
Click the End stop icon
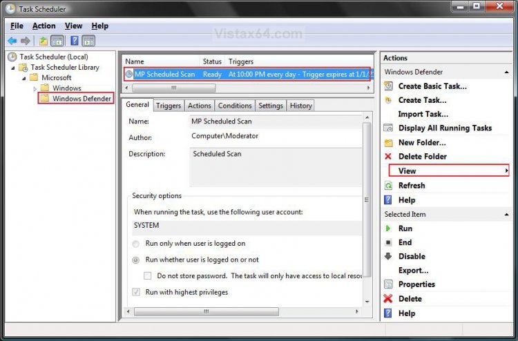tap(388, 242)
